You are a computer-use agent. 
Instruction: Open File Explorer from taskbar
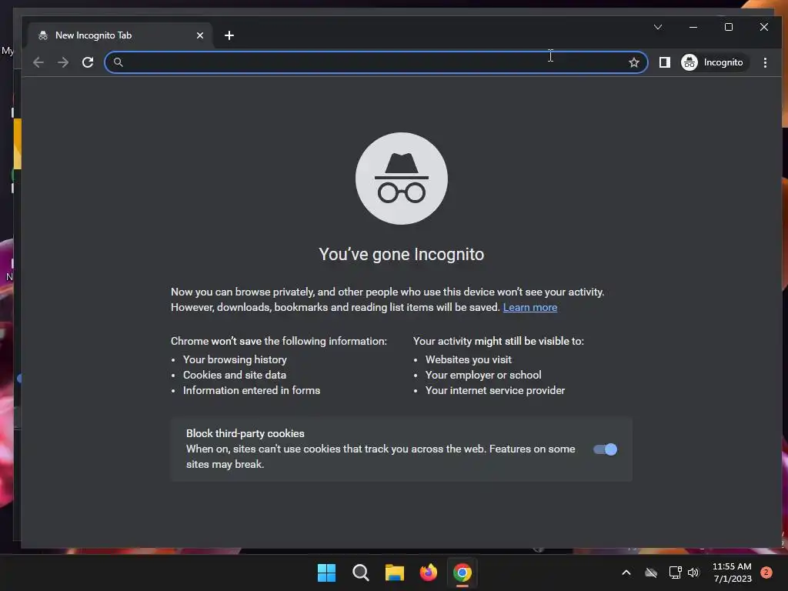pos(395,573)
